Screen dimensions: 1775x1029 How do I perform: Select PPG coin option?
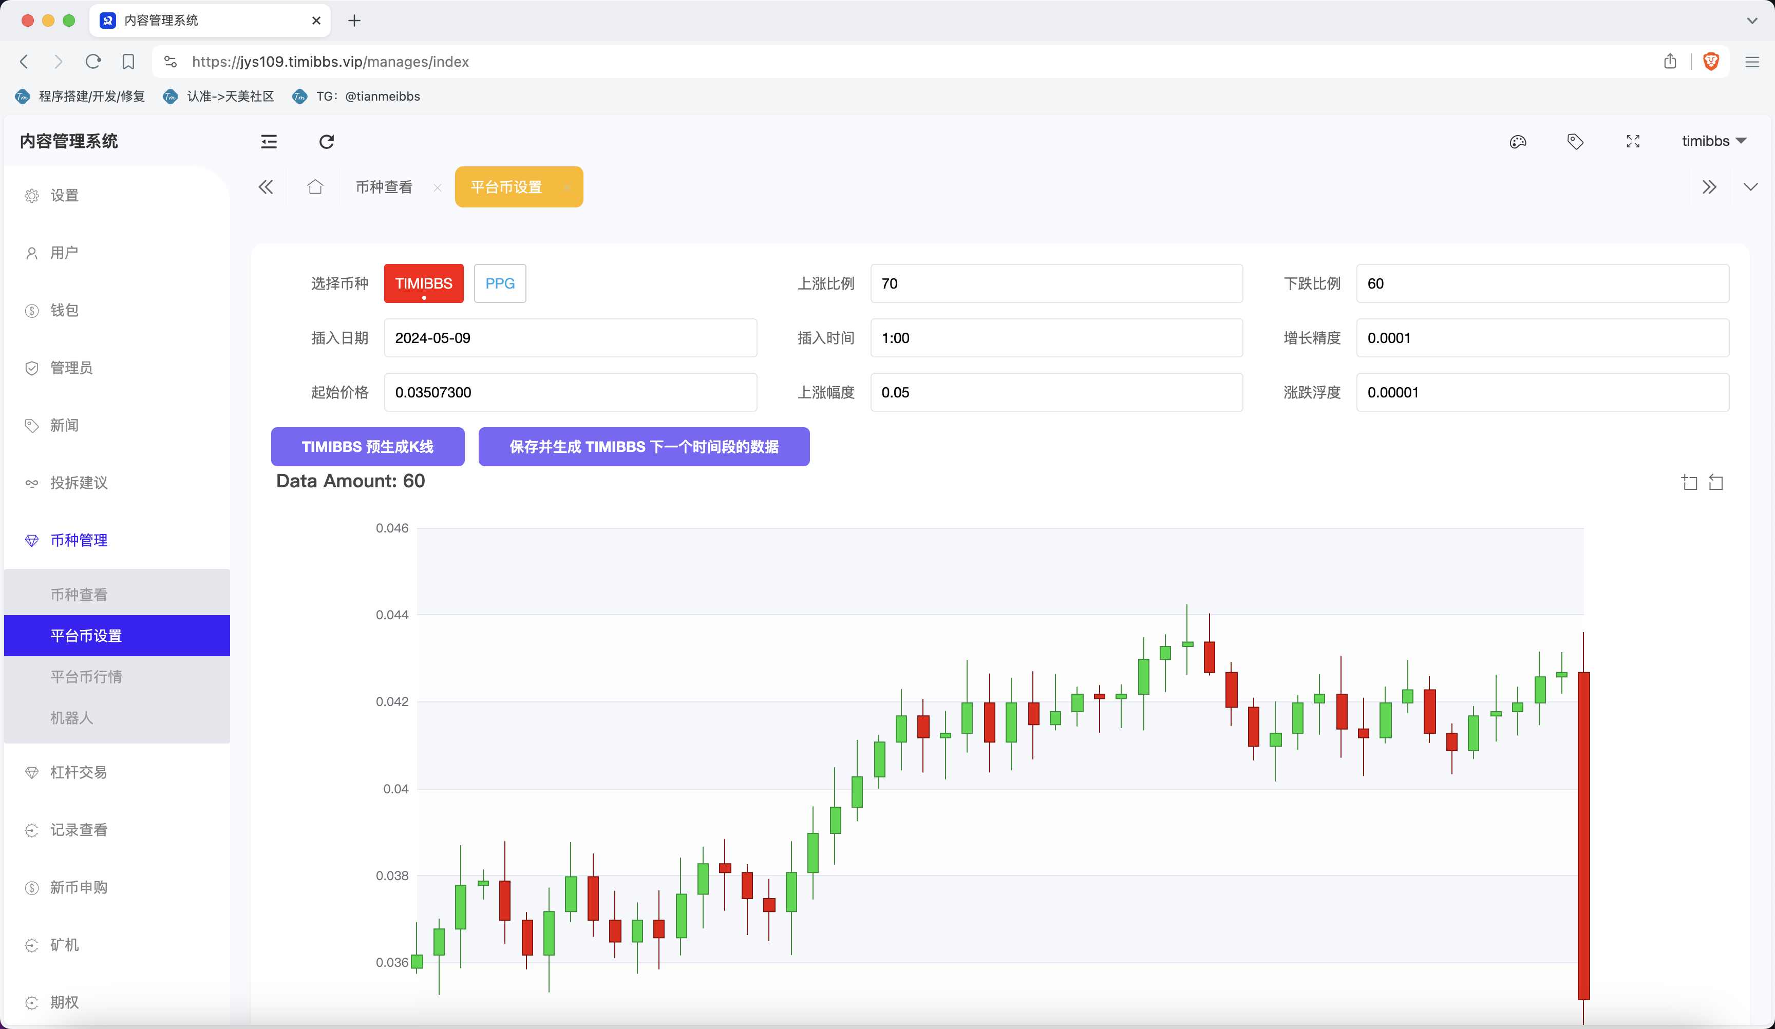(499, 283)
